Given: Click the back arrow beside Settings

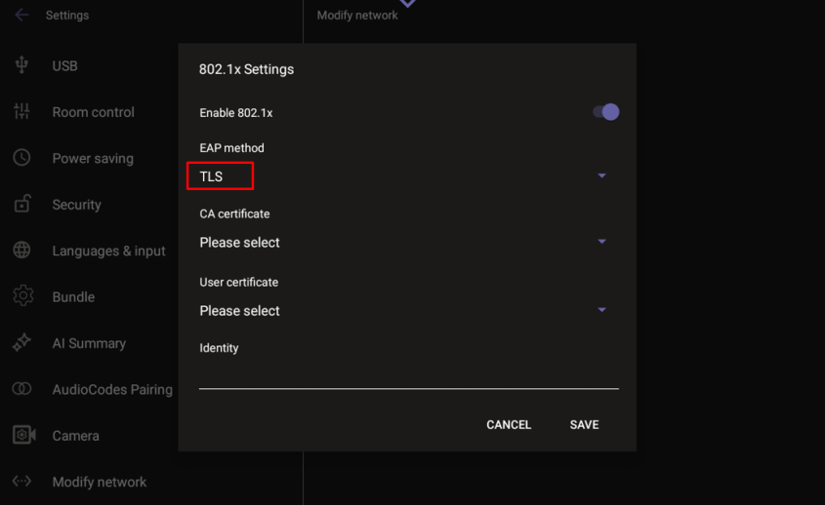Looking at the screenshot, I should 21,16.
